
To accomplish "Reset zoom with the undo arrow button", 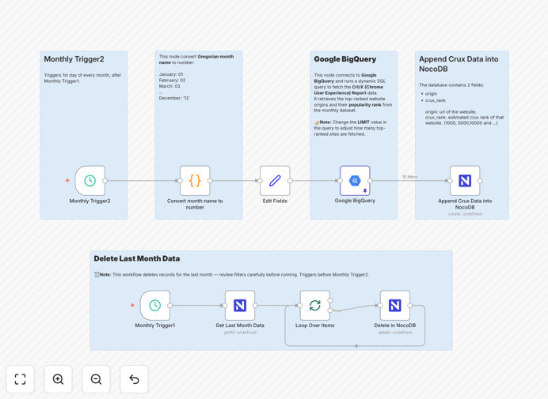I will coord(134,379).
